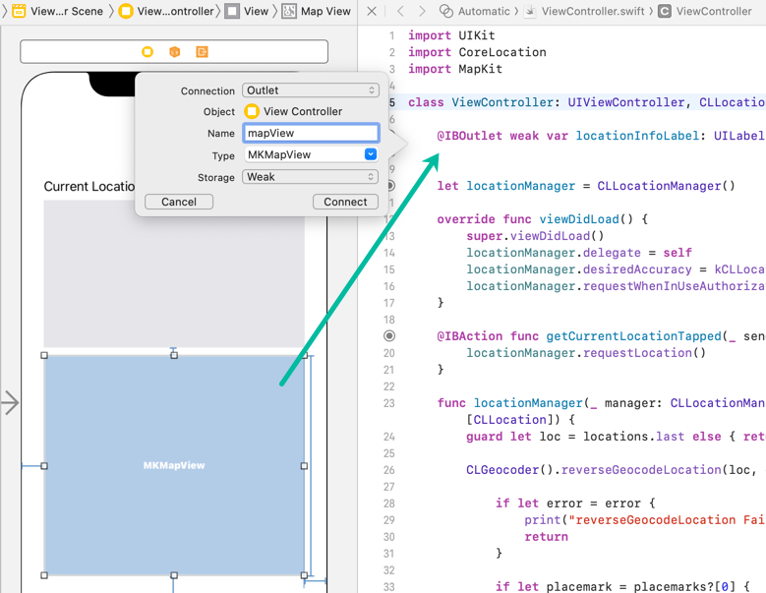Click the View Controller object in popup
This screenshot has height=593, width=766.
[x=294, y=111]
